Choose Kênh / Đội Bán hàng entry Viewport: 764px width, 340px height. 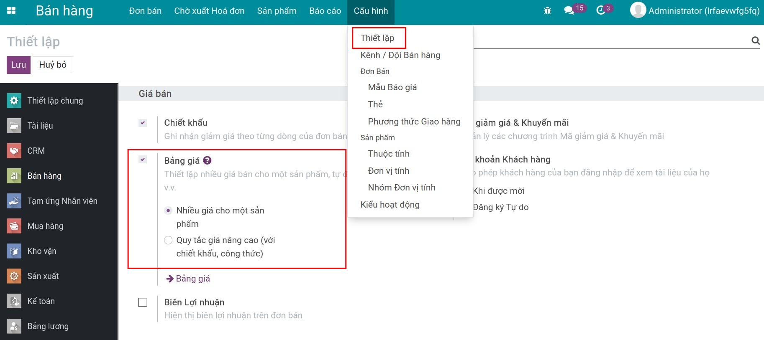(x=400, y=55)
